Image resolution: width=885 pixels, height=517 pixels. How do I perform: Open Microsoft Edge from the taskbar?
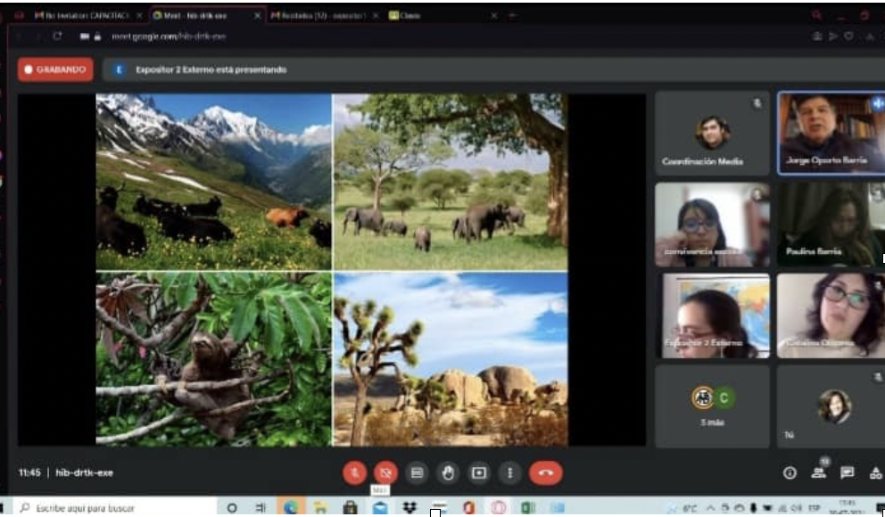(291, 507)
